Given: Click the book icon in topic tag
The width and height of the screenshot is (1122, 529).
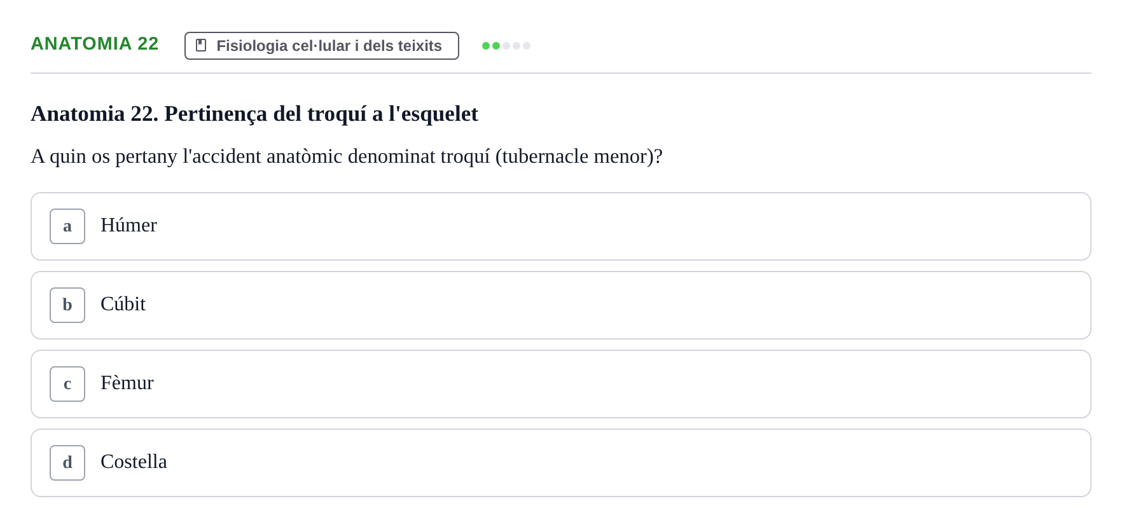Looking at the screenshot, I should point(201,46).
